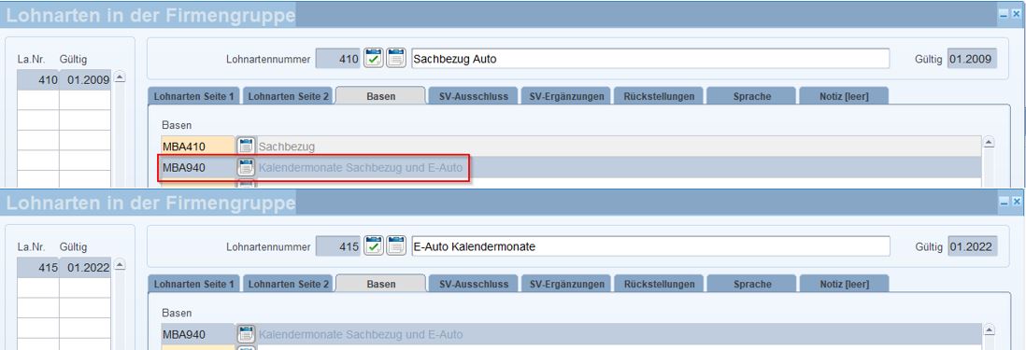Open lookup icon next to MBA940 in Sachbezug Auto window

coord(246,168)
